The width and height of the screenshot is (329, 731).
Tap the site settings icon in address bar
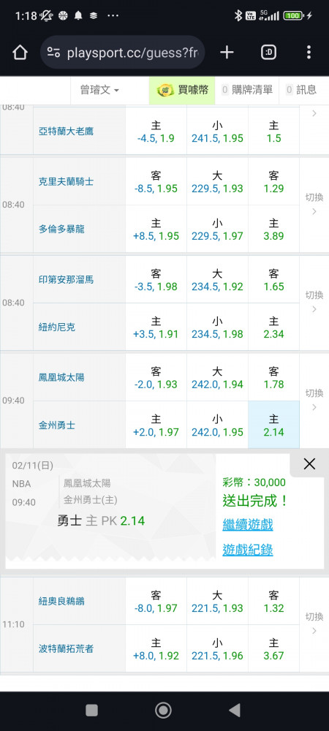[x=53, y=53]
